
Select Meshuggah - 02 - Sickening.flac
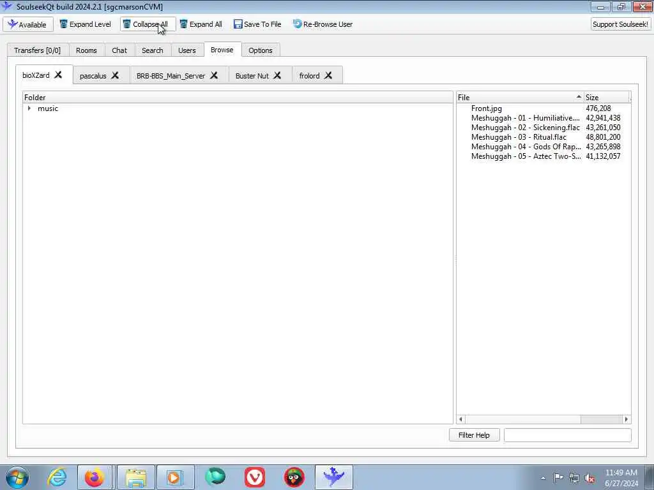tap(525, 128)
